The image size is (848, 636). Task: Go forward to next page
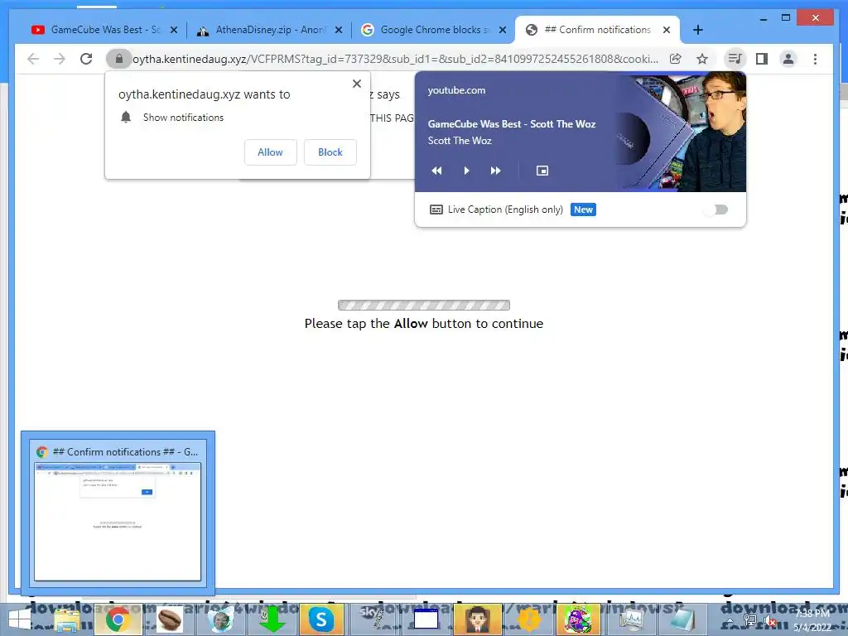point(60,59)
